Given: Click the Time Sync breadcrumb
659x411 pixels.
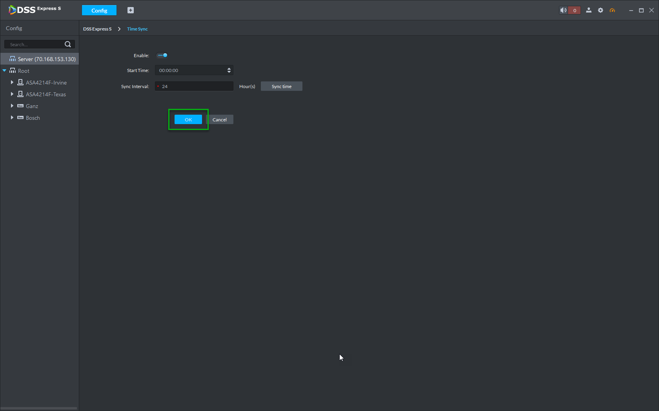Looking at the screenshot, I should (137, 29).
